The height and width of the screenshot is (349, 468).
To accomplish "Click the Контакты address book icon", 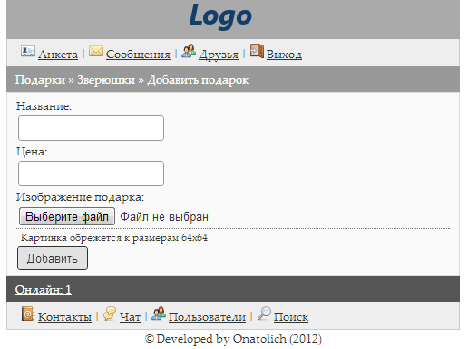I will click(x=28, y=314).
